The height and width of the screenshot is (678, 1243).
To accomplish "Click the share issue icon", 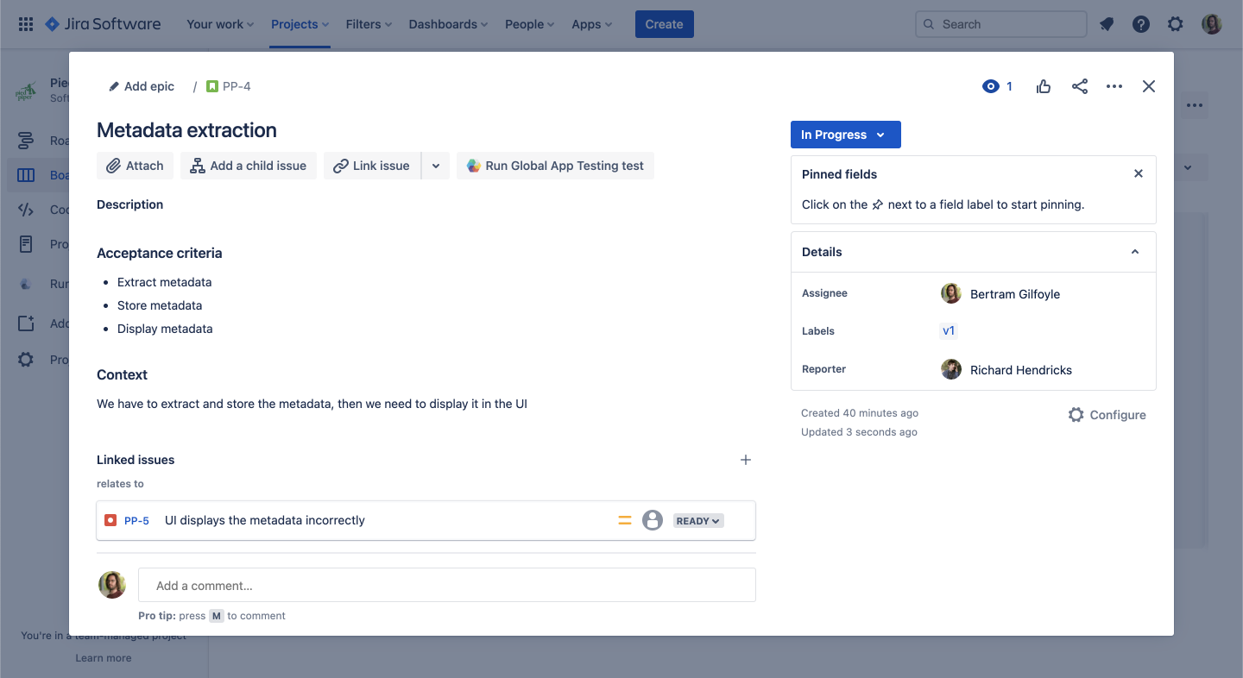I will (x=1079, y=86).
